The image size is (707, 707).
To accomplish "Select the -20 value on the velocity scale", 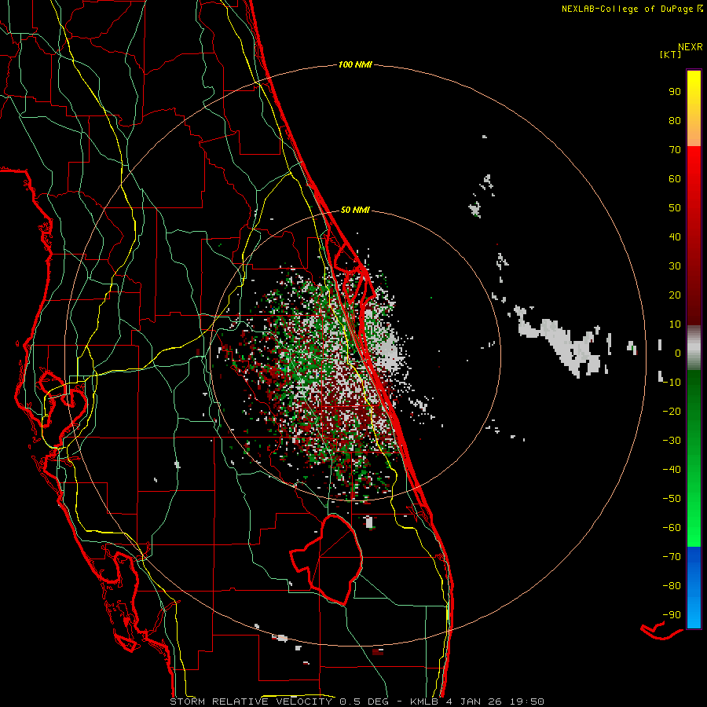I will [x=672, y=411].
